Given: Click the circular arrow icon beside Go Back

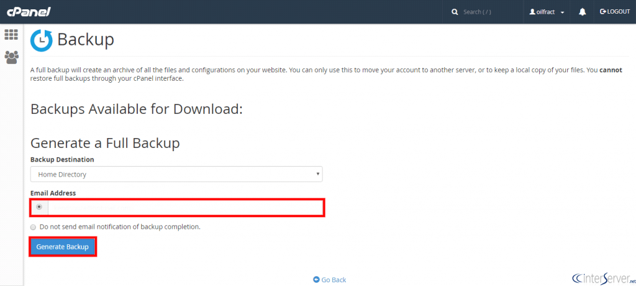Looking at the screenshot, I should 317,280.
